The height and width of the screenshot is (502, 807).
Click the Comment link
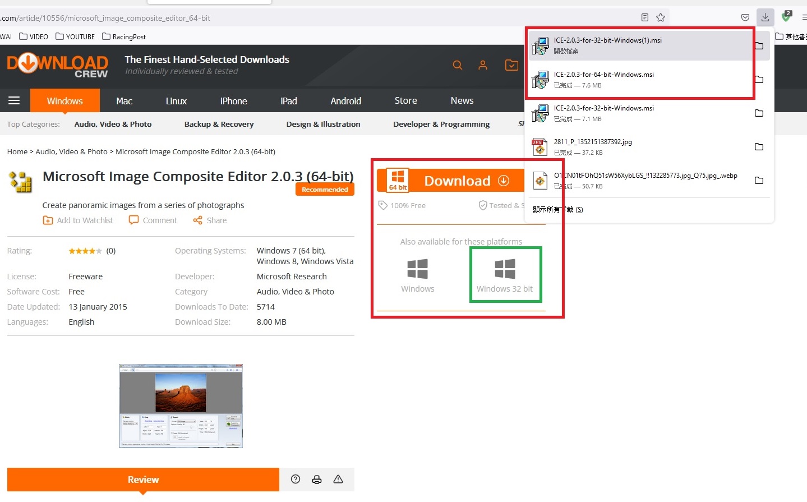click(x=153, y=220)
